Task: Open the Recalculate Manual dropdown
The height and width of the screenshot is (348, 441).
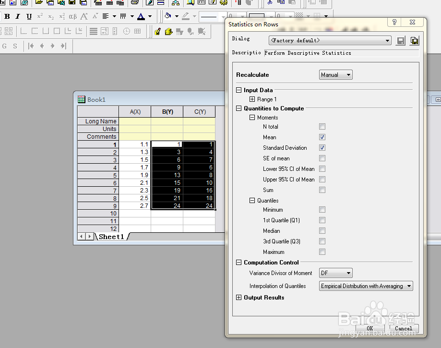Action: coord(336,75)
